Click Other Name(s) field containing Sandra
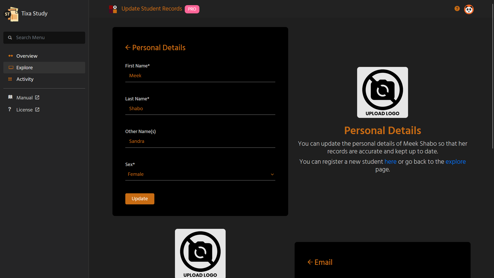Viewport: 494px width, 278px height. (200, 141)
